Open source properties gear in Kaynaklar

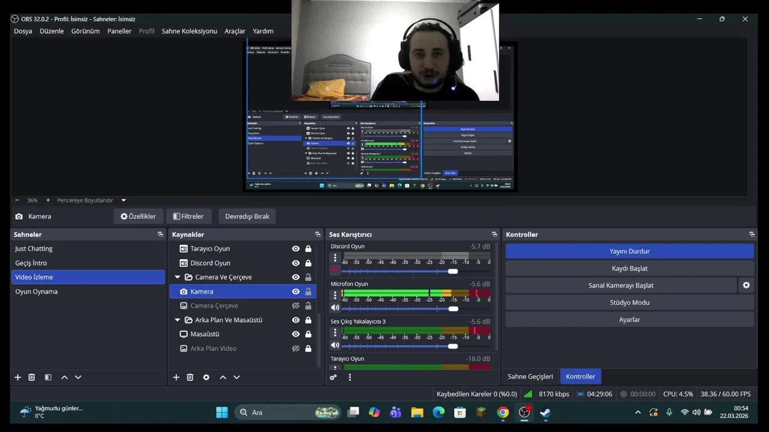pos(206,377)
